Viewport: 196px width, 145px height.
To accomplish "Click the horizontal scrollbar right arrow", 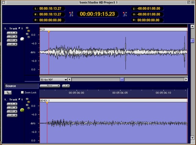I will (x=186, y=80).
